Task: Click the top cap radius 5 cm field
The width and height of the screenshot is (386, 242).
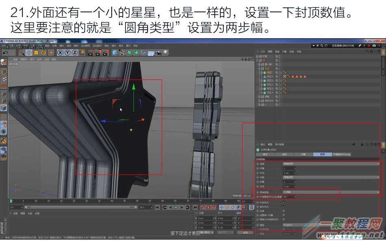Action: [289, 173]
